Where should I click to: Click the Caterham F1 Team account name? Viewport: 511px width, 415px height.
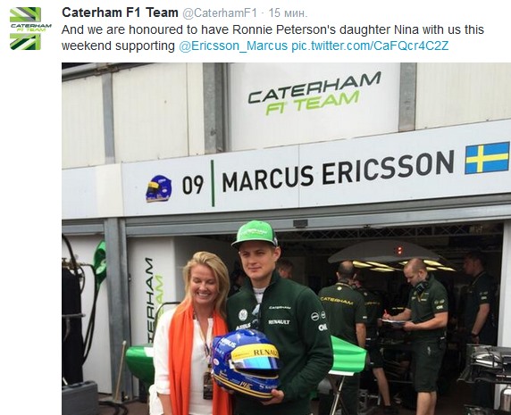pyautogui.click(x=120, y=12)
